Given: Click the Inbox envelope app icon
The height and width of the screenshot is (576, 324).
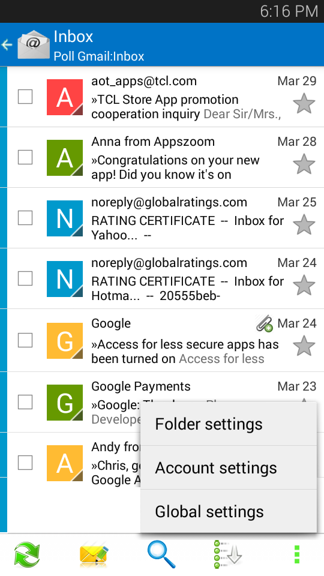Looking at the screenshot, I should point(34,45).
